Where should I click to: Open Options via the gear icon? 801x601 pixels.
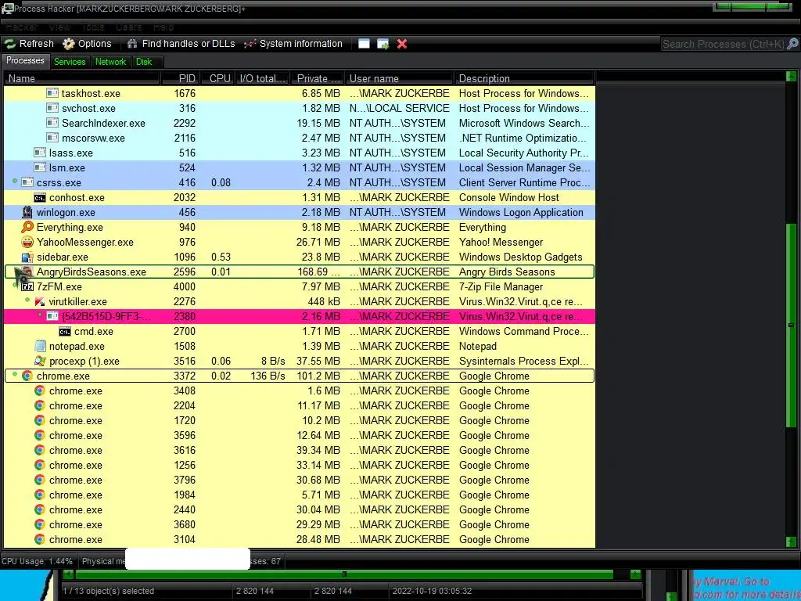coord(69,44)
